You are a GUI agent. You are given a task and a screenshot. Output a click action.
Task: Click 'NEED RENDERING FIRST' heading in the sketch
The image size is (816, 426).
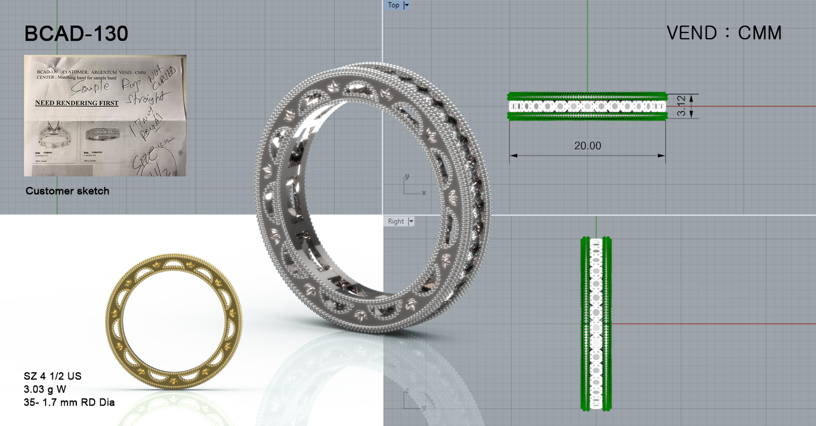(x=77, y=103)
